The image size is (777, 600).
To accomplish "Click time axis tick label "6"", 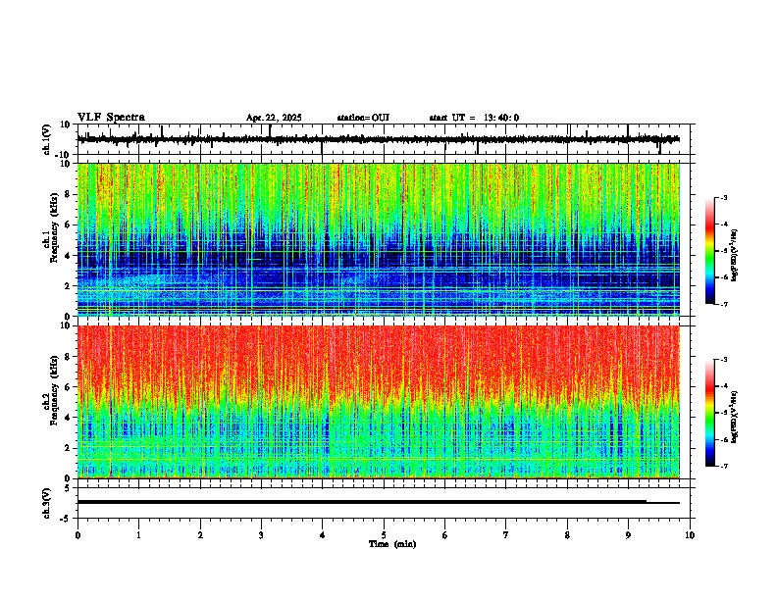I will click(445, 535).
